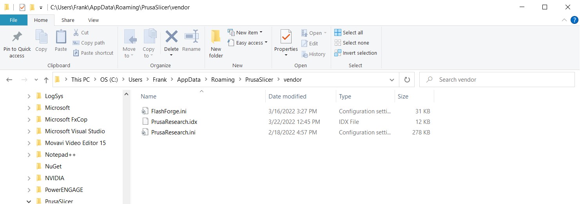Viewport: 580px width, 204px height.
Task: Click the Properties checkmark icon
Action: (286, 38)
